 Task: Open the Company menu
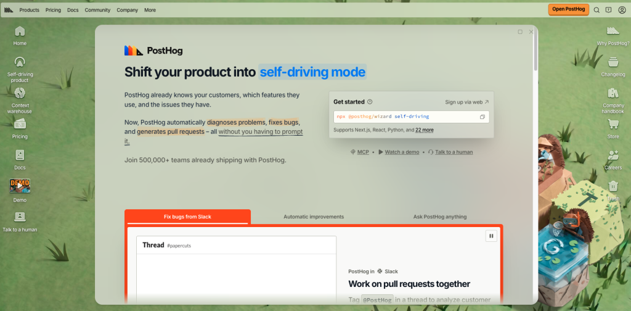pyautogui.click(x=127, y=10)
